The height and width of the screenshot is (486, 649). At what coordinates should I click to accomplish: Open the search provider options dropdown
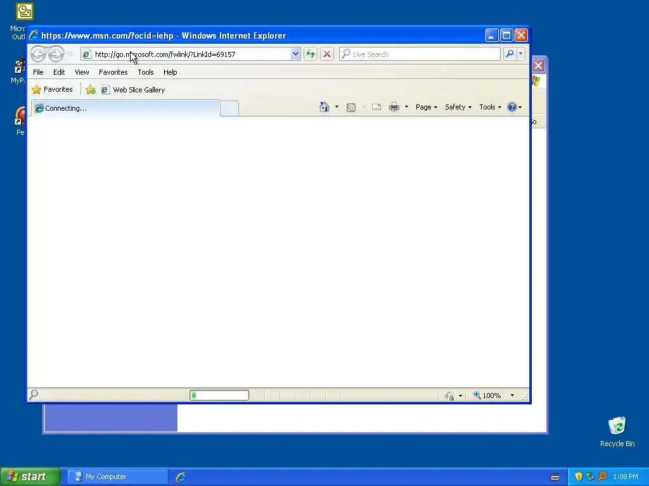pos(521,54)
